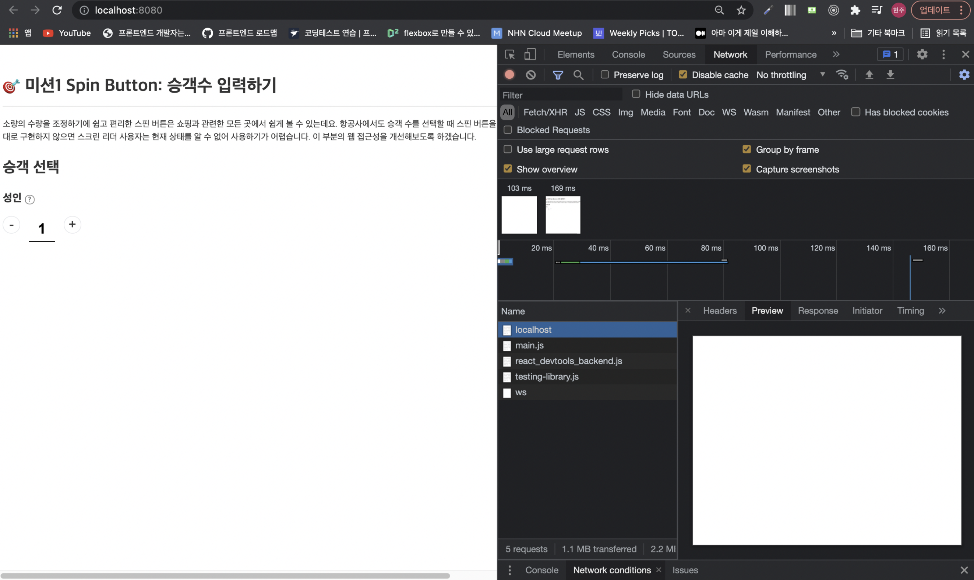Open network search magnifier icon

(x=578, y=75)
